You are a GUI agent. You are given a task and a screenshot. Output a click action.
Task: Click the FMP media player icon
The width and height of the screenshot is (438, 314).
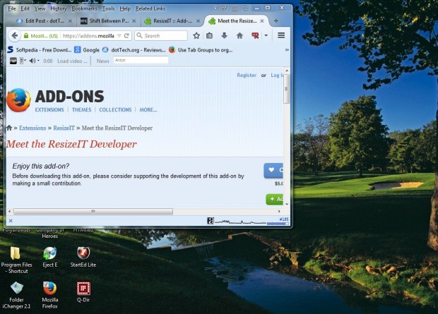point(13,61)
